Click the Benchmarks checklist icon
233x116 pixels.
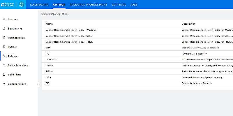tap(4, 28)
